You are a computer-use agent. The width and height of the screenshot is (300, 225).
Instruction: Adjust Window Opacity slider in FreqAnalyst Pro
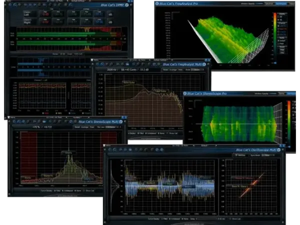click(259, 3)
